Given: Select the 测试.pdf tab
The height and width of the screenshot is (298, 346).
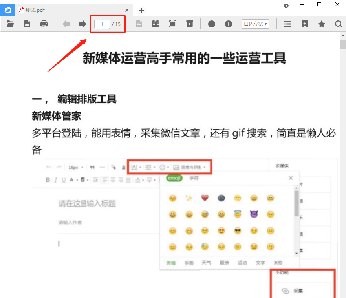Looking at the screenshot, I should 74,10.
